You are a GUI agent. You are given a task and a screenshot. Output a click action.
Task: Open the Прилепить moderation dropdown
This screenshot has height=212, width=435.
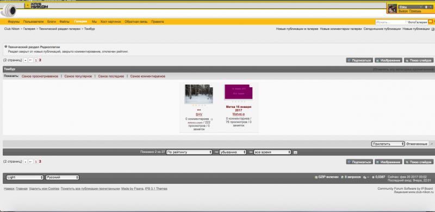pyautogui.click(x=388, y=144)
